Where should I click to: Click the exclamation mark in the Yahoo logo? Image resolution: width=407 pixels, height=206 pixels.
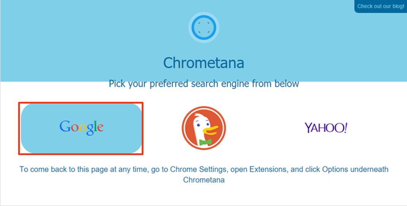coord(345,128)
